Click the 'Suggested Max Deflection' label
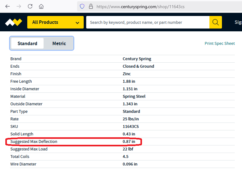The image size is (242, 173). coord(34,142)
